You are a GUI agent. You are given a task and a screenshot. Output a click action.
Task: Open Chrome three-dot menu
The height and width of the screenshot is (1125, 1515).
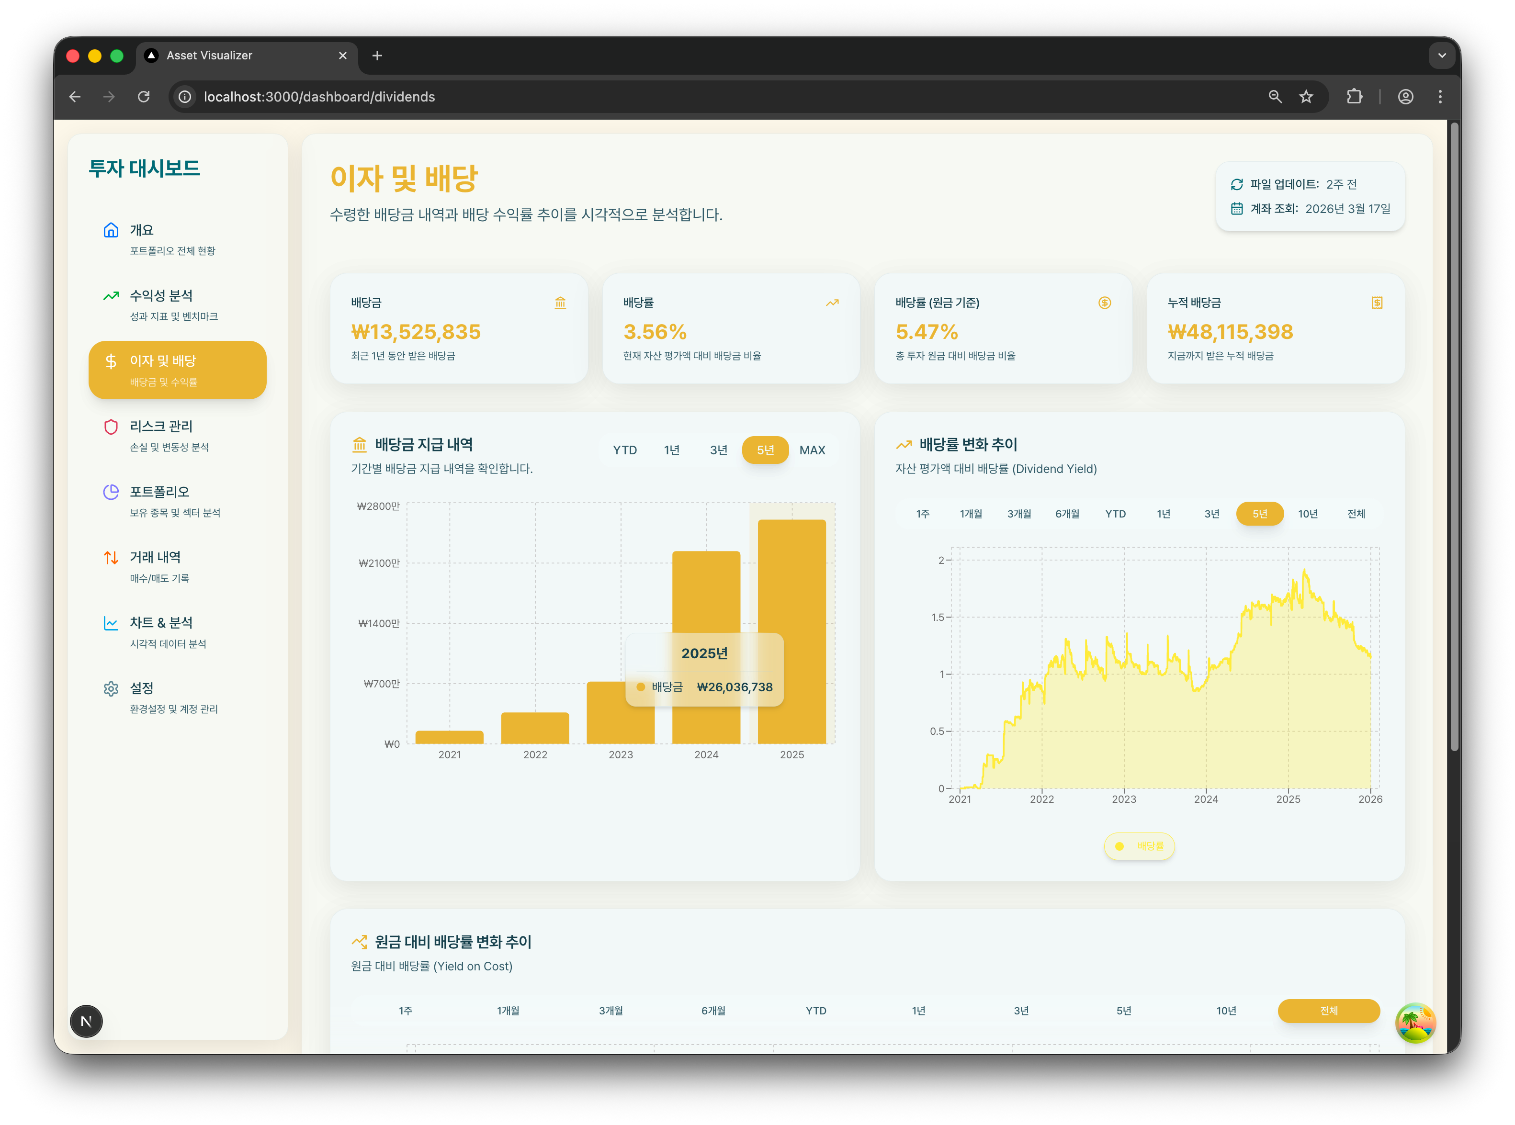tap(1439, 97)
